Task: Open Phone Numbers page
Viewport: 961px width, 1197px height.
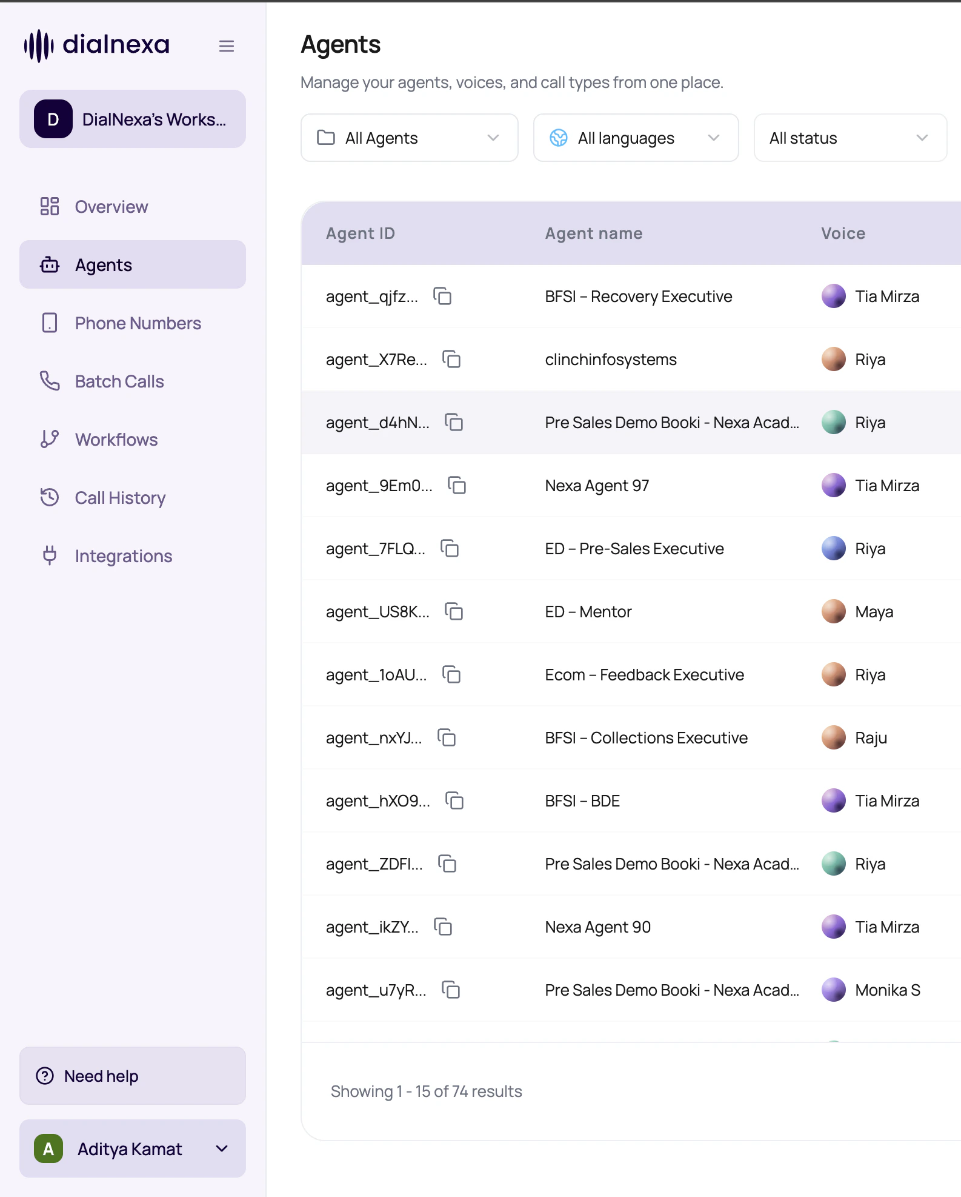Action: click(133, 323)
